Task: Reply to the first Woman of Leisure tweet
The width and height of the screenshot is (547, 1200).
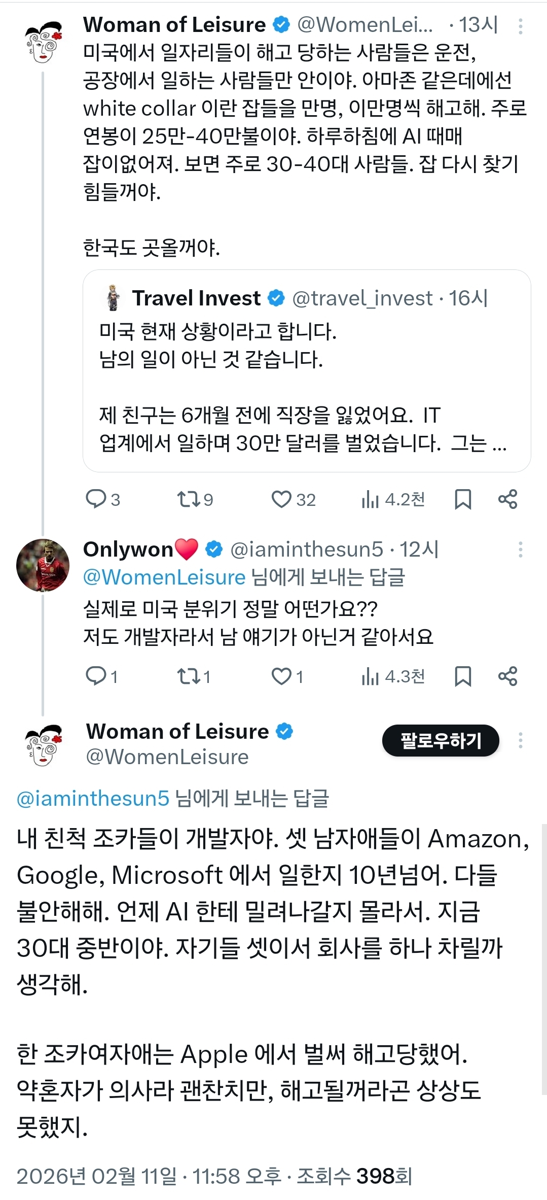Action: coord(95,499)
